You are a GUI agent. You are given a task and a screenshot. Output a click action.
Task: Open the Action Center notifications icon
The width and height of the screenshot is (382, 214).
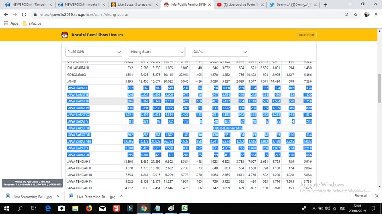[373, 209]
